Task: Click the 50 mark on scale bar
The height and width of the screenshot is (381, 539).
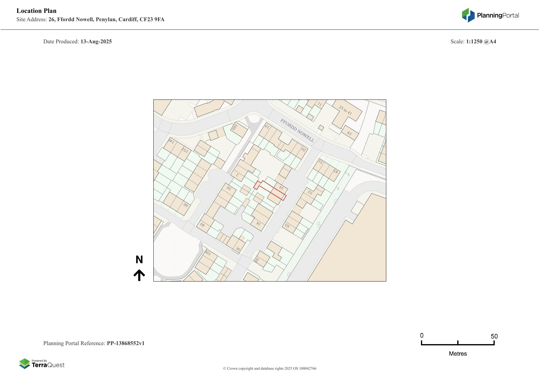Action: coord(494,336)
